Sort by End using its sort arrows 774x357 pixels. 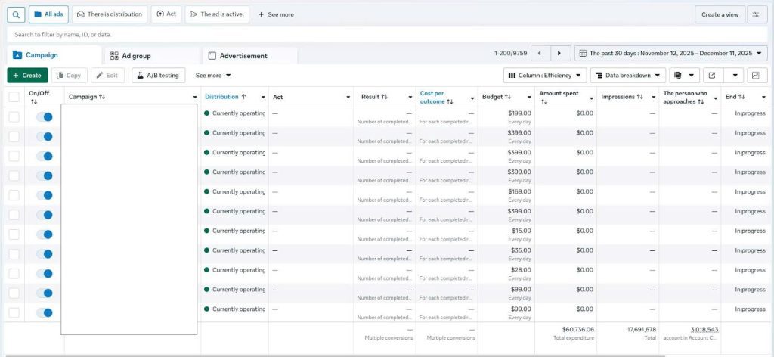point(741,97)
